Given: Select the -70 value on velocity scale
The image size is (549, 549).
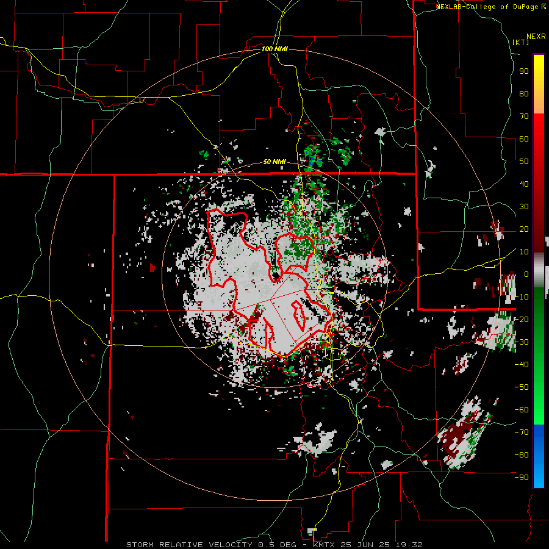Looking at the screenshot, I should tap(522, 432).
